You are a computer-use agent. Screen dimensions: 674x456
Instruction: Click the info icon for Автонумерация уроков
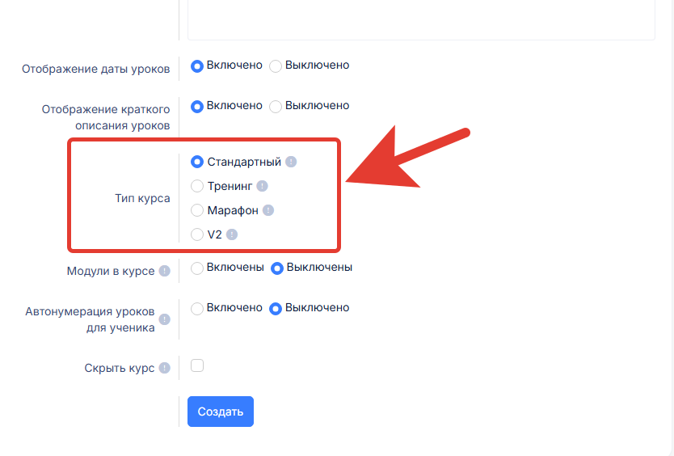click(165, 319)
